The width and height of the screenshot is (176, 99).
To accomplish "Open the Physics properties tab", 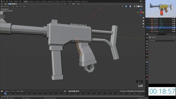I will pyautogui.click(x=147, y=67).
